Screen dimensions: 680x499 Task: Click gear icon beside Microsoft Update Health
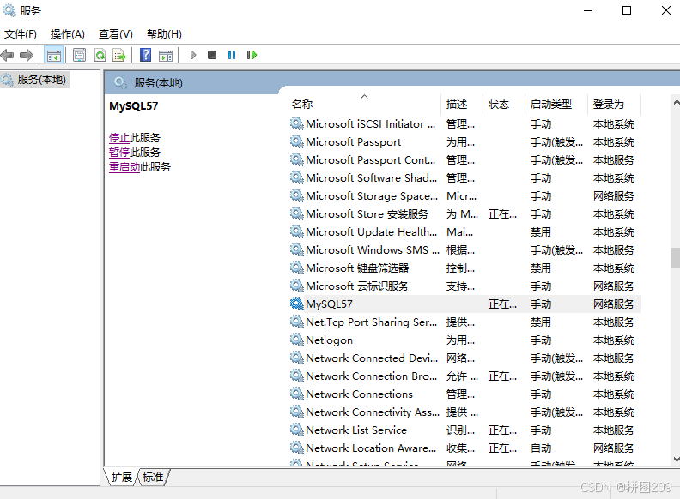click(296, 231)
